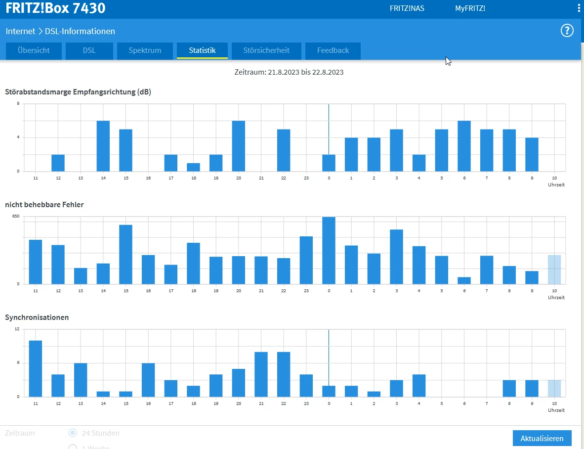Click the tallest error bar at hour 0
Image resolution: width=584 pixels, height=449 pixels.
click(329, 250)
